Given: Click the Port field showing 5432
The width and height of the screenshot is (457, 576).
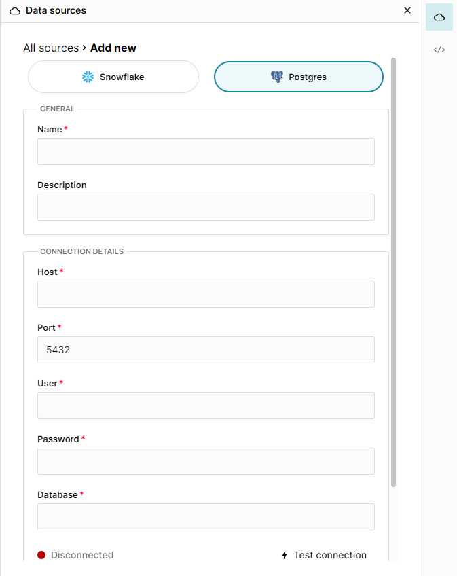Looking at the screenshot, I should click(206, 350).
